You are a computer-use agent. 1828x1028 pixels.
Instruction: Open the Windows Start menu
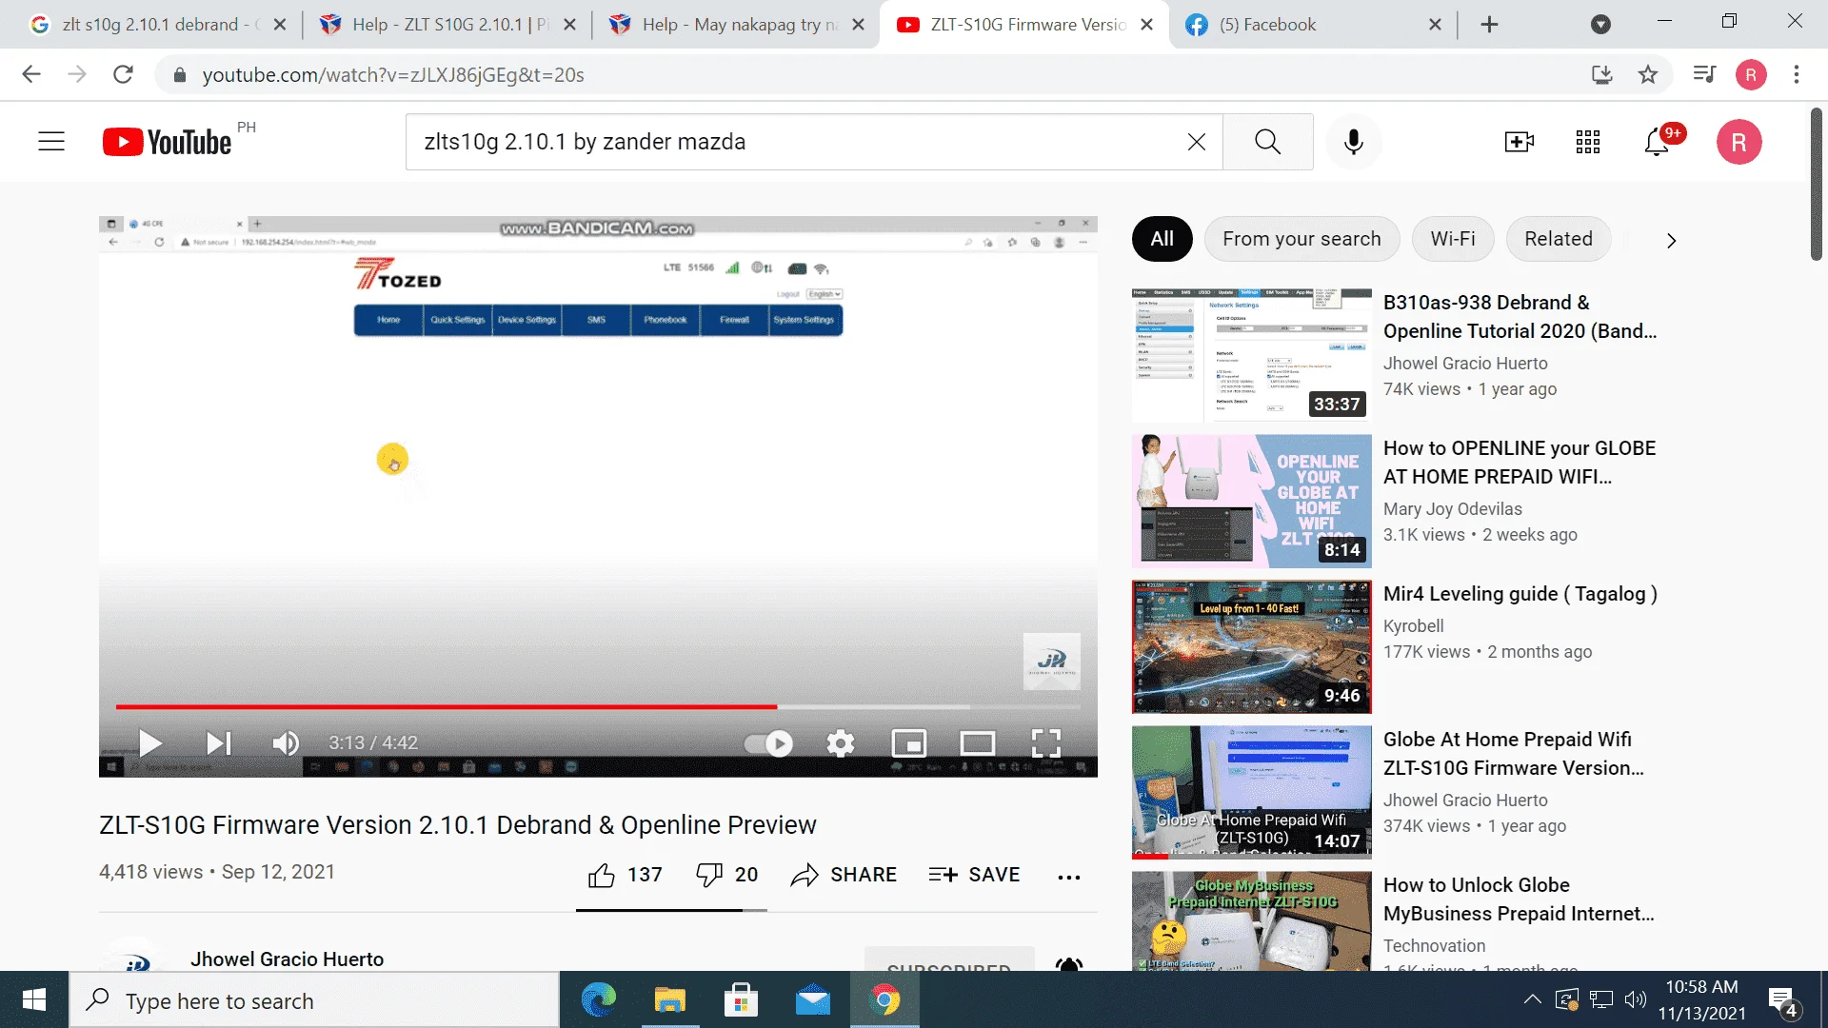[34, 999]
